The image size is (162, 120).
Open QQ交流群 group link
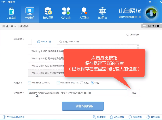click(117, 117)
